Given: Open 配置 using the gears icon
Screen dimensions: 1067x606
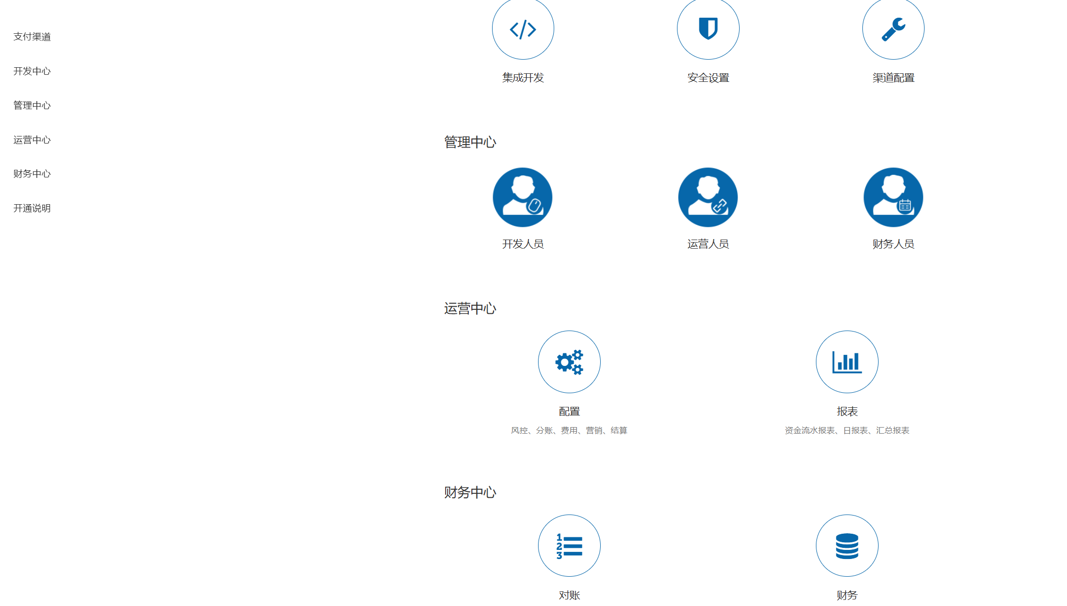Looking at the screenshot, I should [x=569, y=361].
